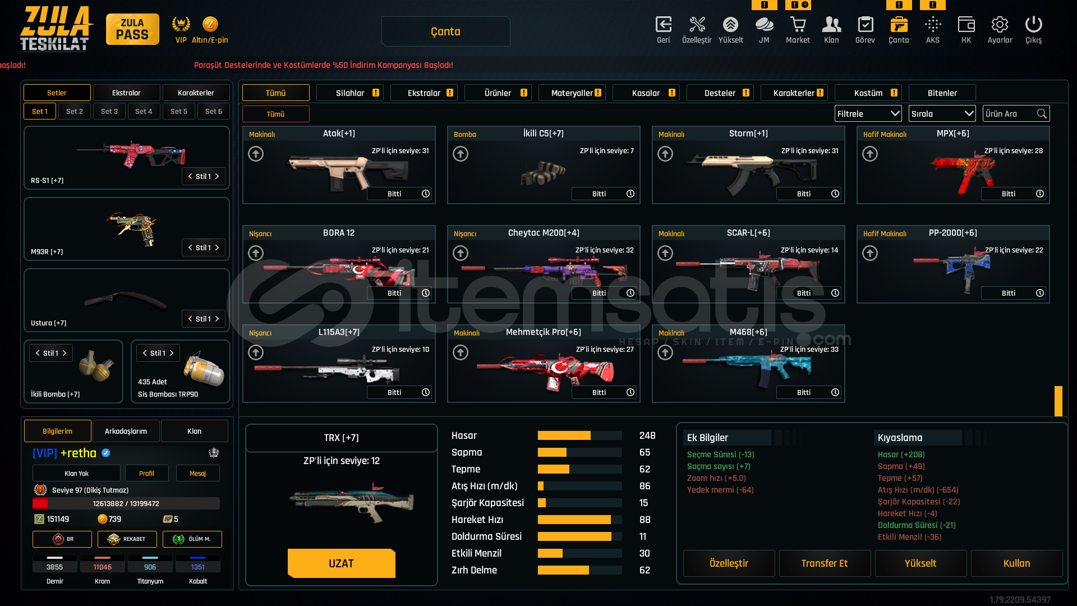
Task: Open the Görev tasks icon
Action: click(x=865, y=25)
